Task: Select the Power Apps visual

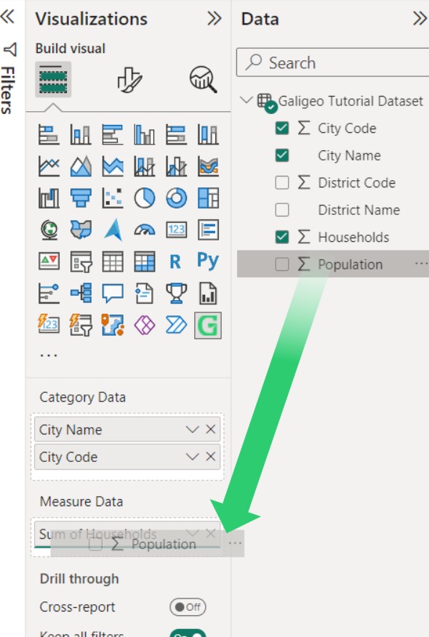Action: [x=145, y=325]
